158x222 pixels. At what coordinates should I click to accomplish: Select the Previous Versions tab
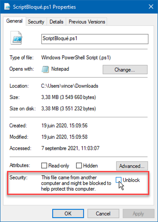pyautogui.click(x=87, y=22)
